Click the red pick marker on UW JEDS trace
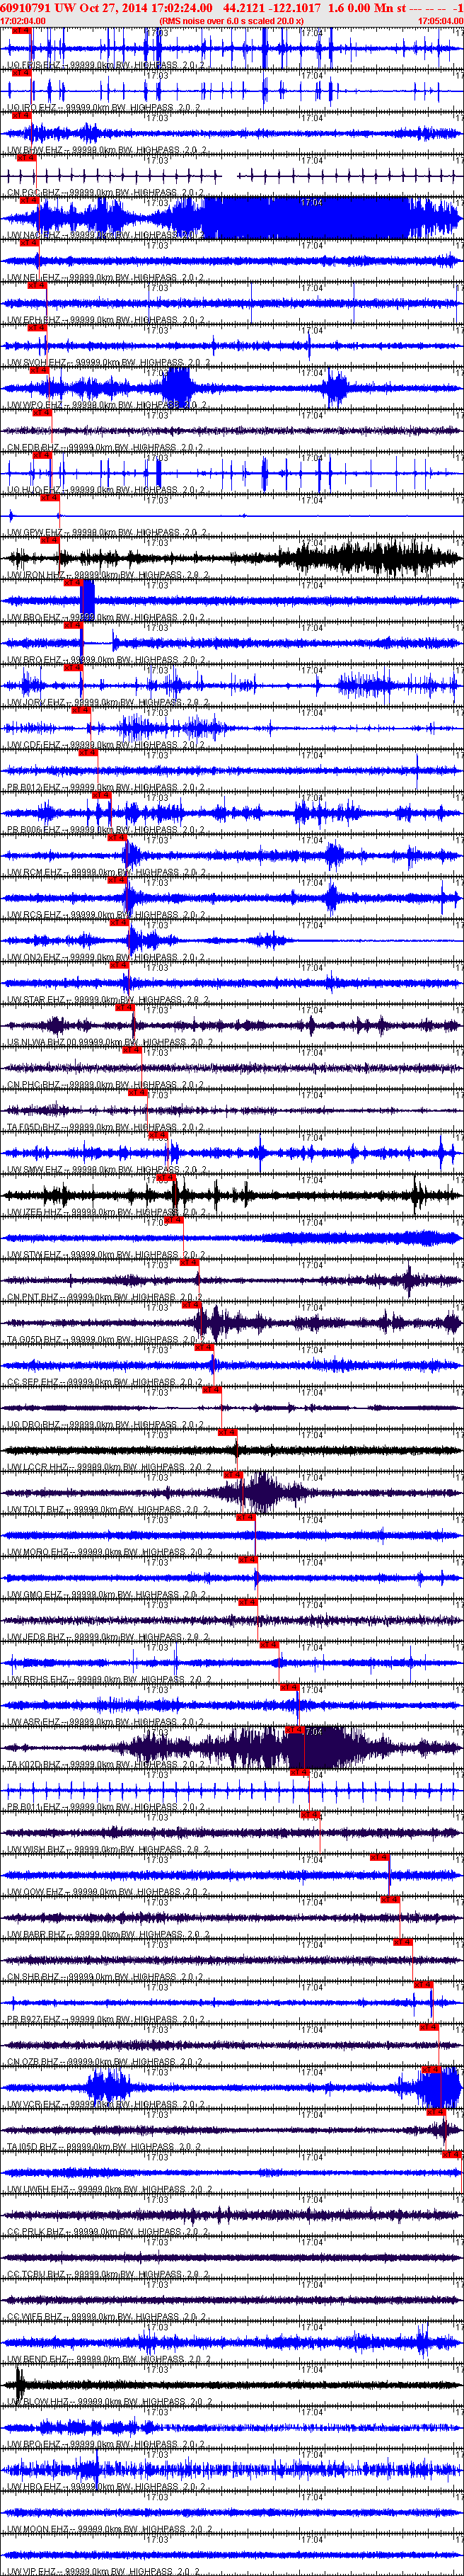 248,1602
